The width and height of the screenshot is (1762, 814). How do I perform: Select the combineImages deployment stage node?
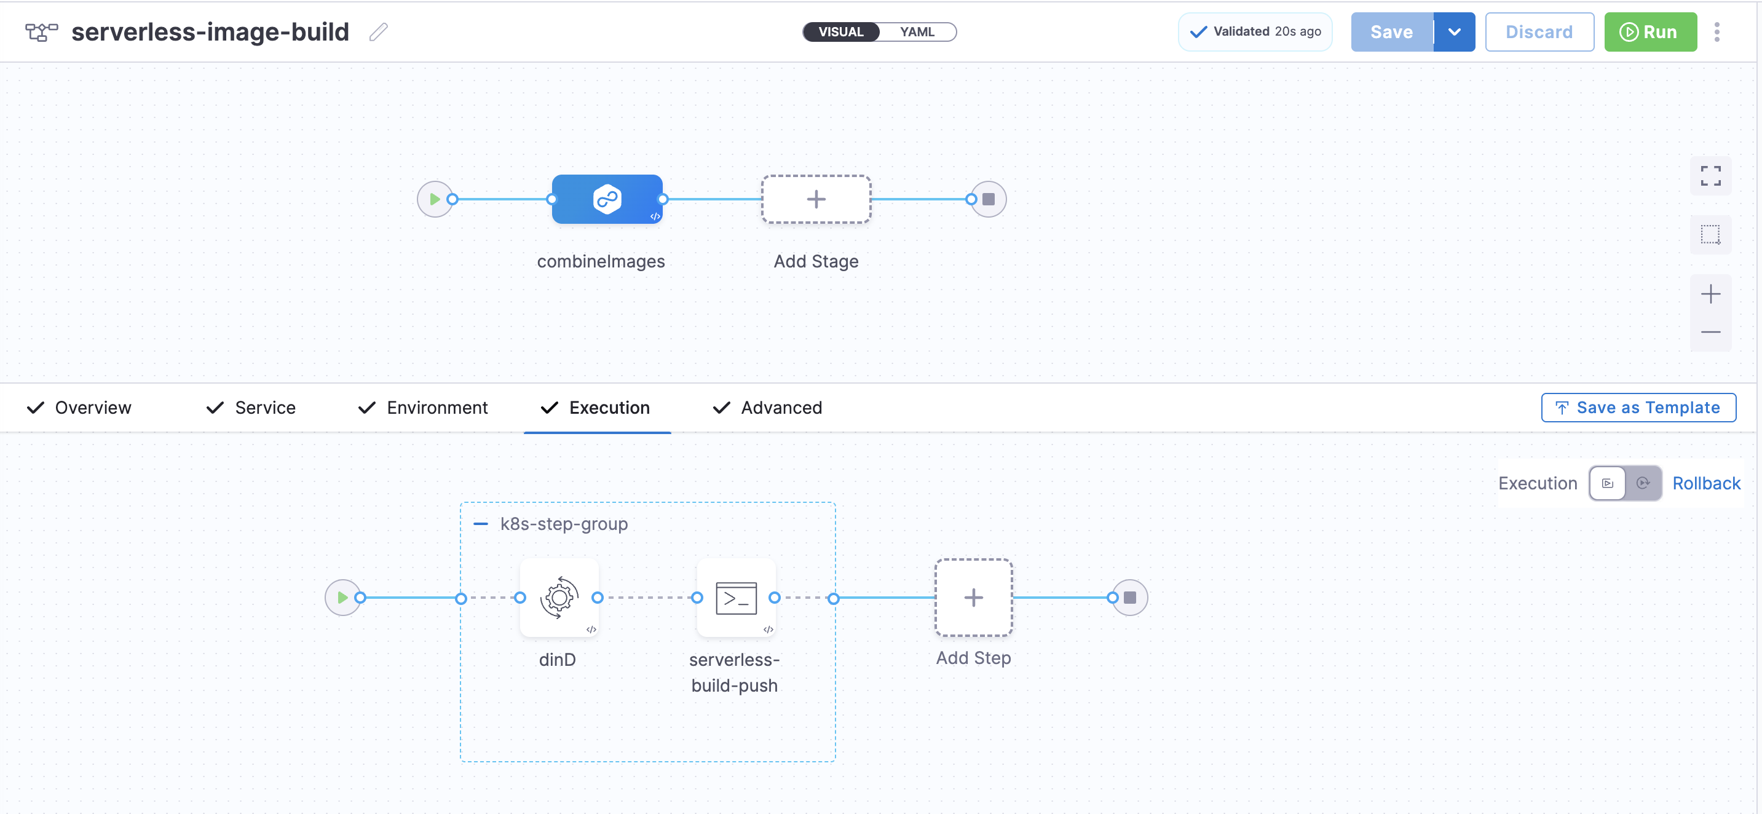pos(607,199)
